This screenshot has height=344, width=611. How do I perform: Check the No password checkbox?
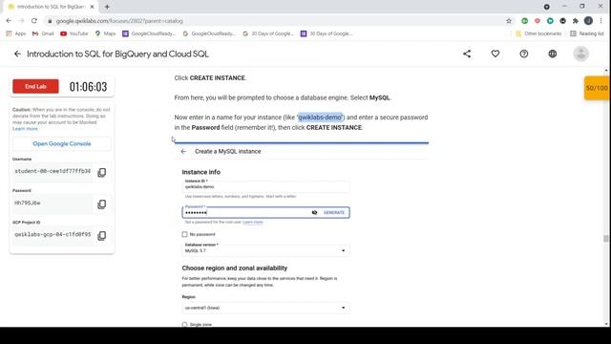[x=184, y=234]
